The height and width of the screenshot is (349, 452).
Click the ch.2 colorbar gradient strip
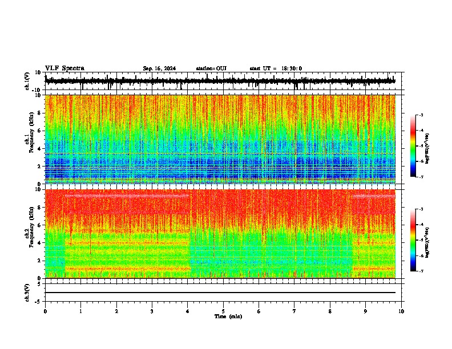tap(413, 240)
